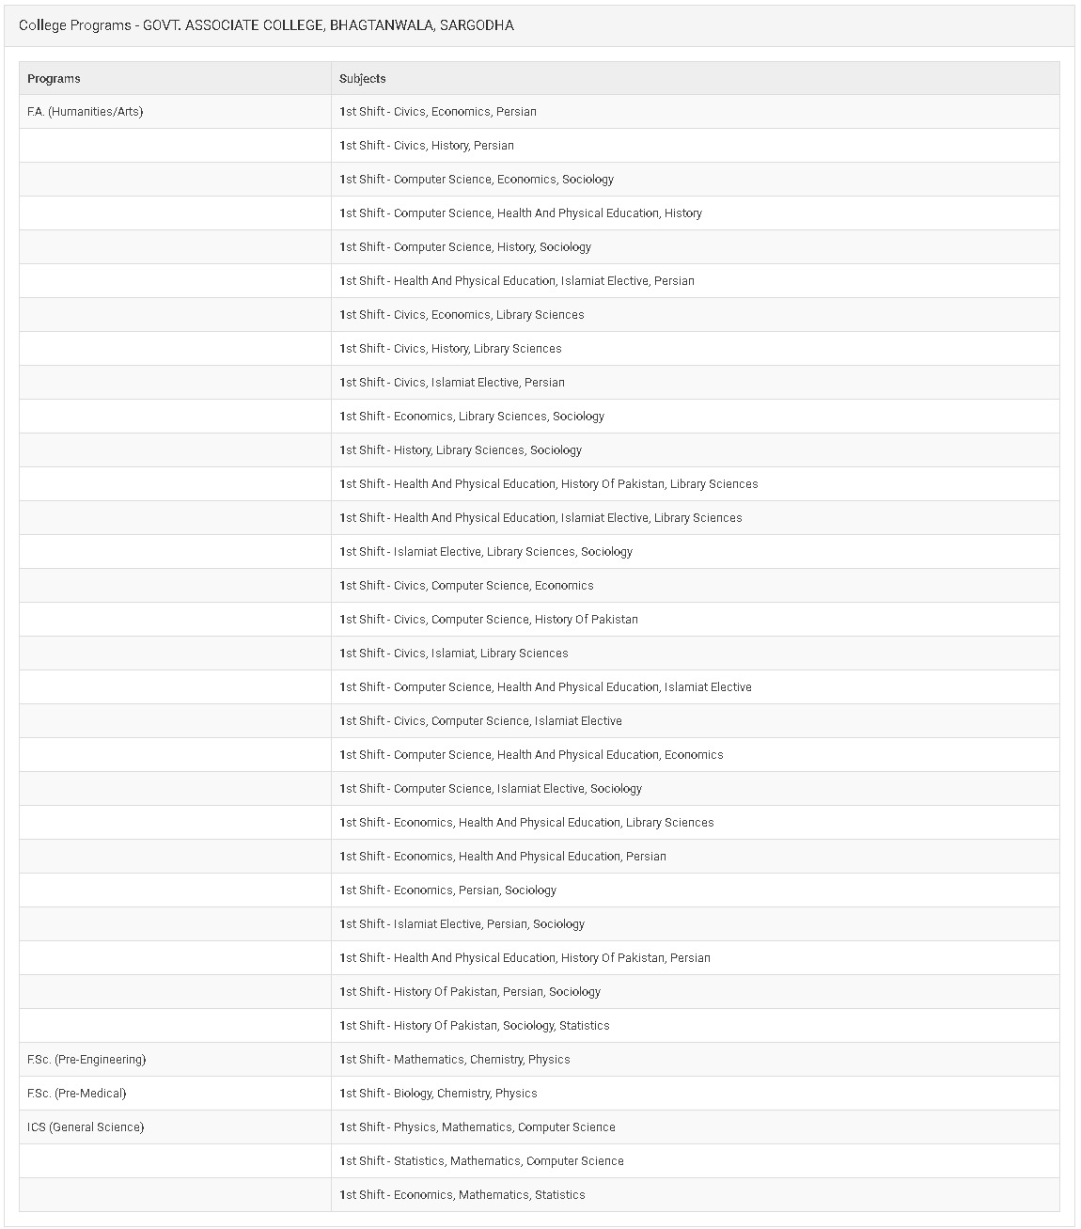Click the Economics, Mathematics, Statistics row

[x=462, y=1195]
